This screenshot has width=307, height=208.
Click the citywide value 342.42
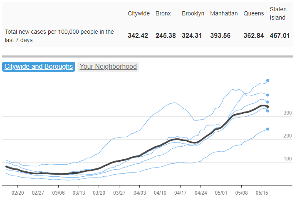(x=138, y=36)
